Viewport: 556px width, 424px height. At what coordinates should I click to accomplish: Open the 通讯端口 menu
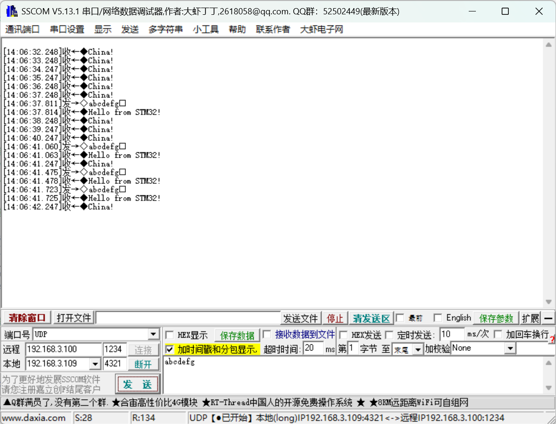(x=22, y=30)
